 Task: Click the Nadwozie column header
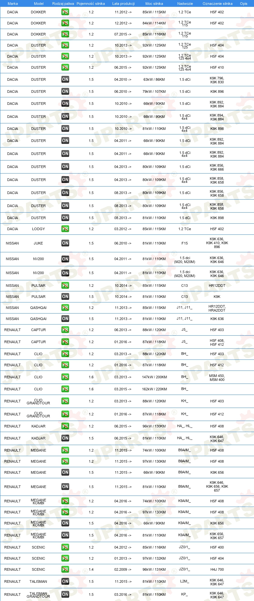pos(185,4)
